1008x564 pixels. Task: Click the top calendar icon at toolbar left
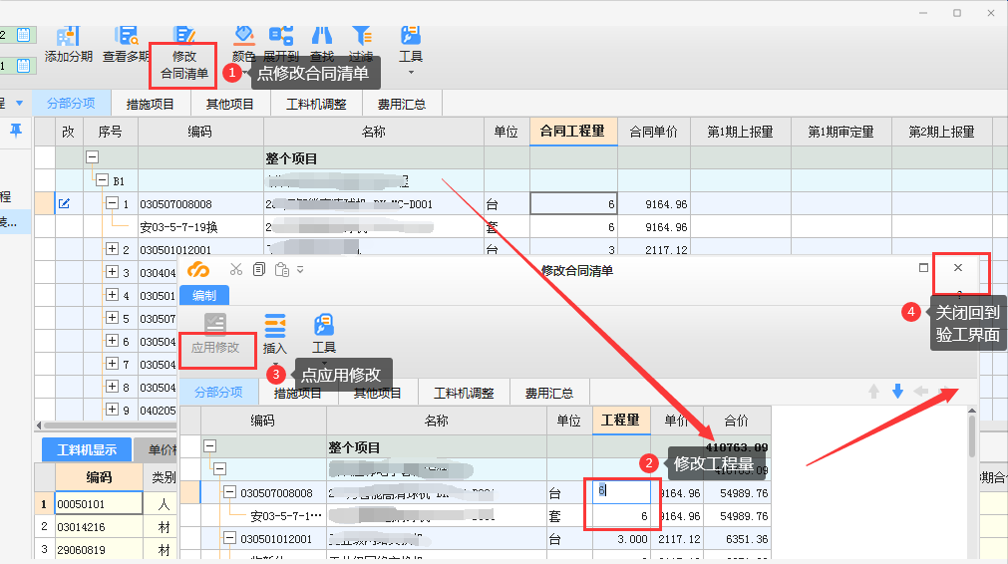coord(24,35)
